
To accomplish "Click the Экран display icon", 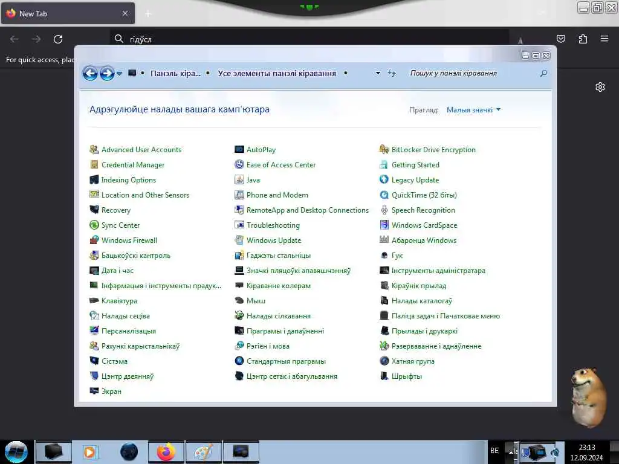I will [x=94, y=391].
